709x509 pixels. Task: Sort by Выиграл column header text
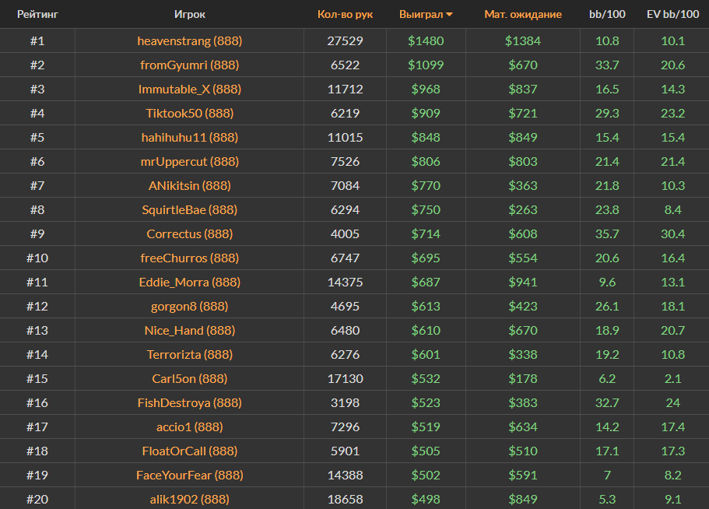tap(420, 15)
